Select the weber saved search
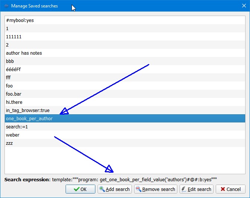The width and height of the screenshot is (250, 198). 125,135
